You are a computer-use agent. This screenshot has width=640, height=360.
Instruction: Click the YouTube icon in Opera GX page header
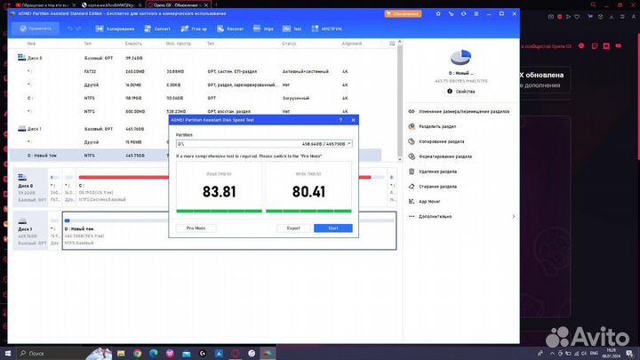[x=619, y=45]
